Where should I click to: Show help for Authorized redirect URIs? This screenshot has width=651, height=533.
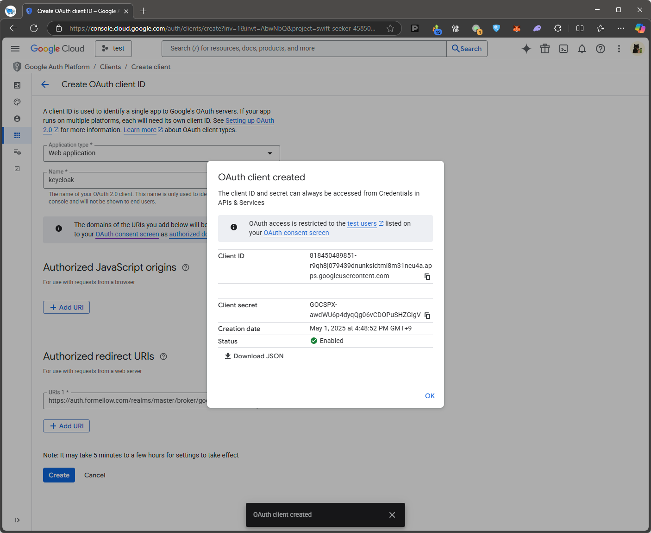click(163, 356)
